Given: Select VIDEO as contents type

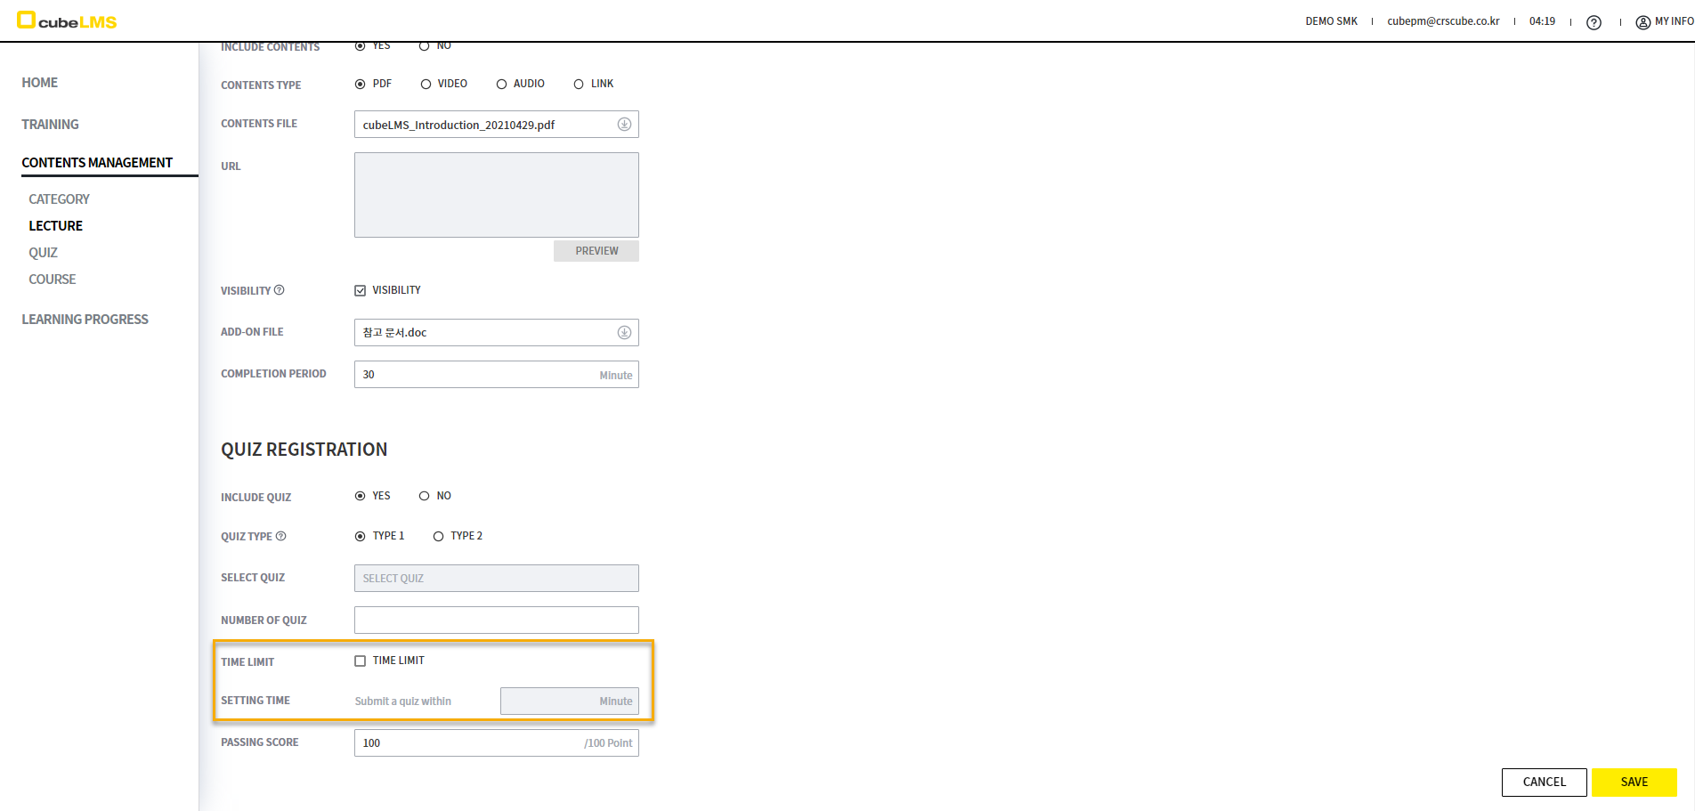Looking at the screenshot, I should 426,85.
